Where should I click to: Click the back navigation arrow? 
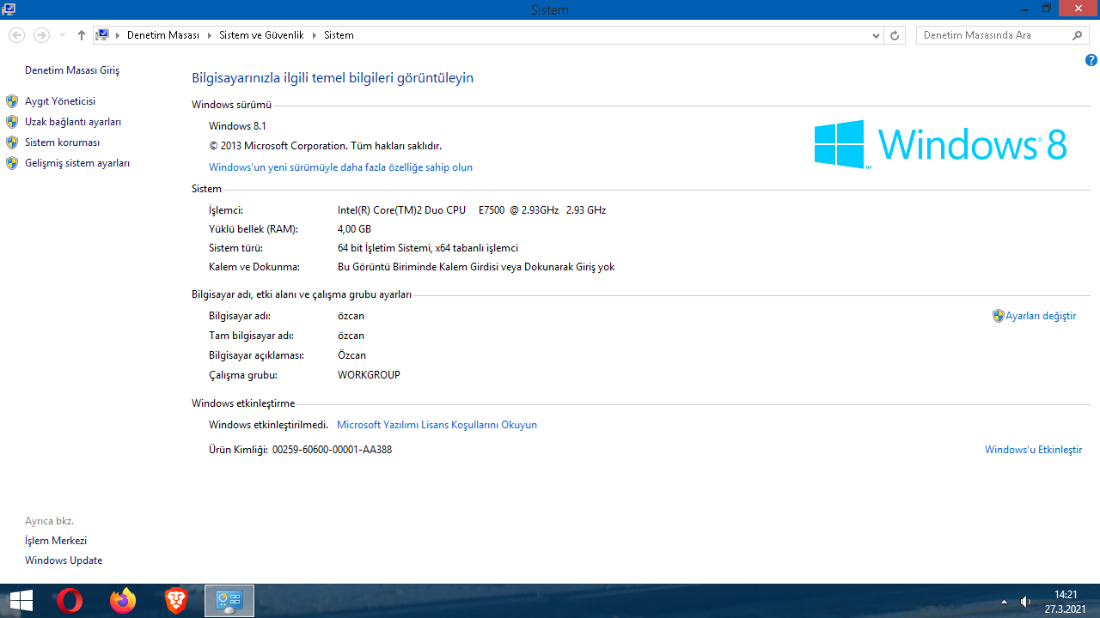pyautogui.click(x=16, y=35)
